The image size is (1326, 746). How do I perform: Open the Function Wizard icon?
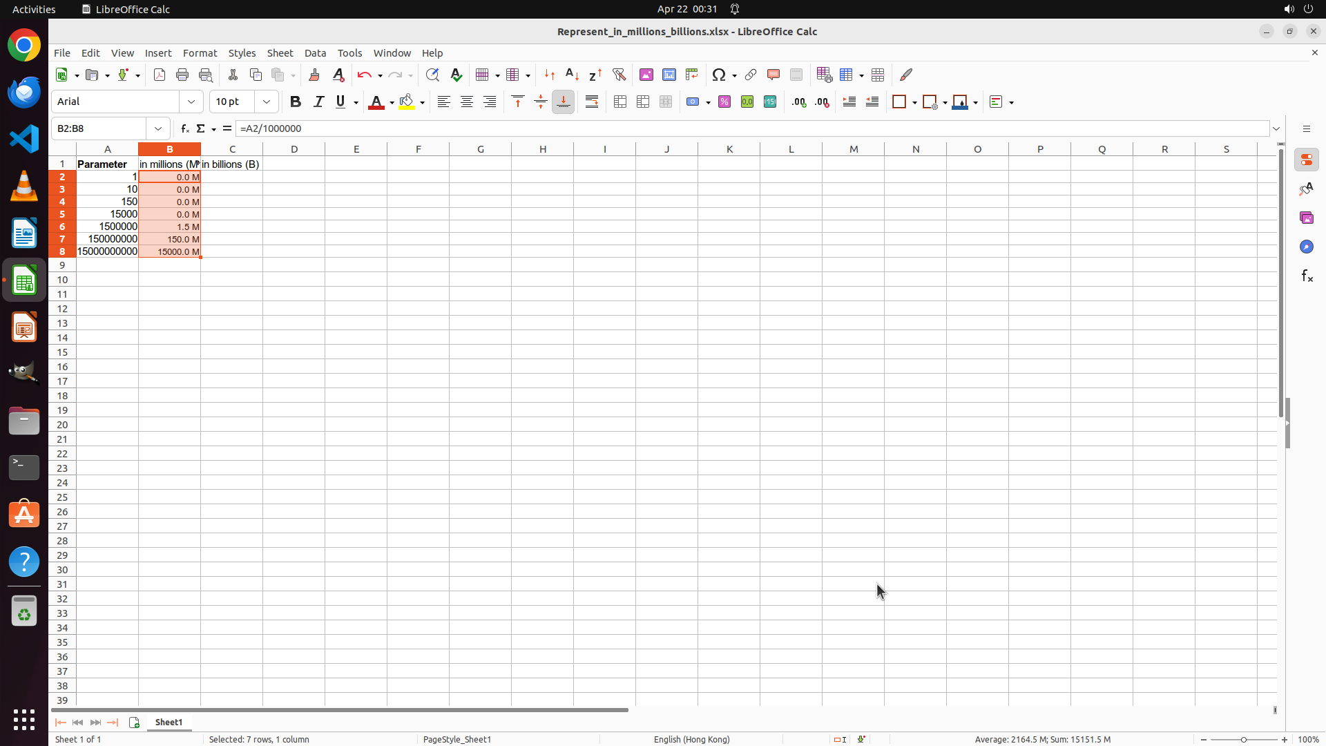coord(185,128)
